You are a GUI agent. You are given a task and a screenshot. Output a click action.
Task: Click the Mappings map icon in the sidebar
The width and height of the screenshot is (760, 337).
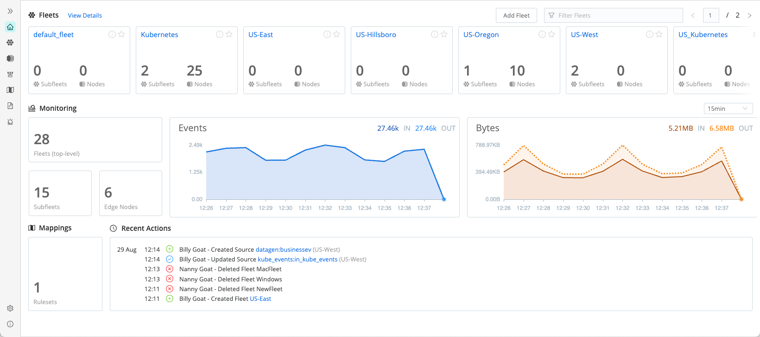pyautogui.click(x=10, y=90)
